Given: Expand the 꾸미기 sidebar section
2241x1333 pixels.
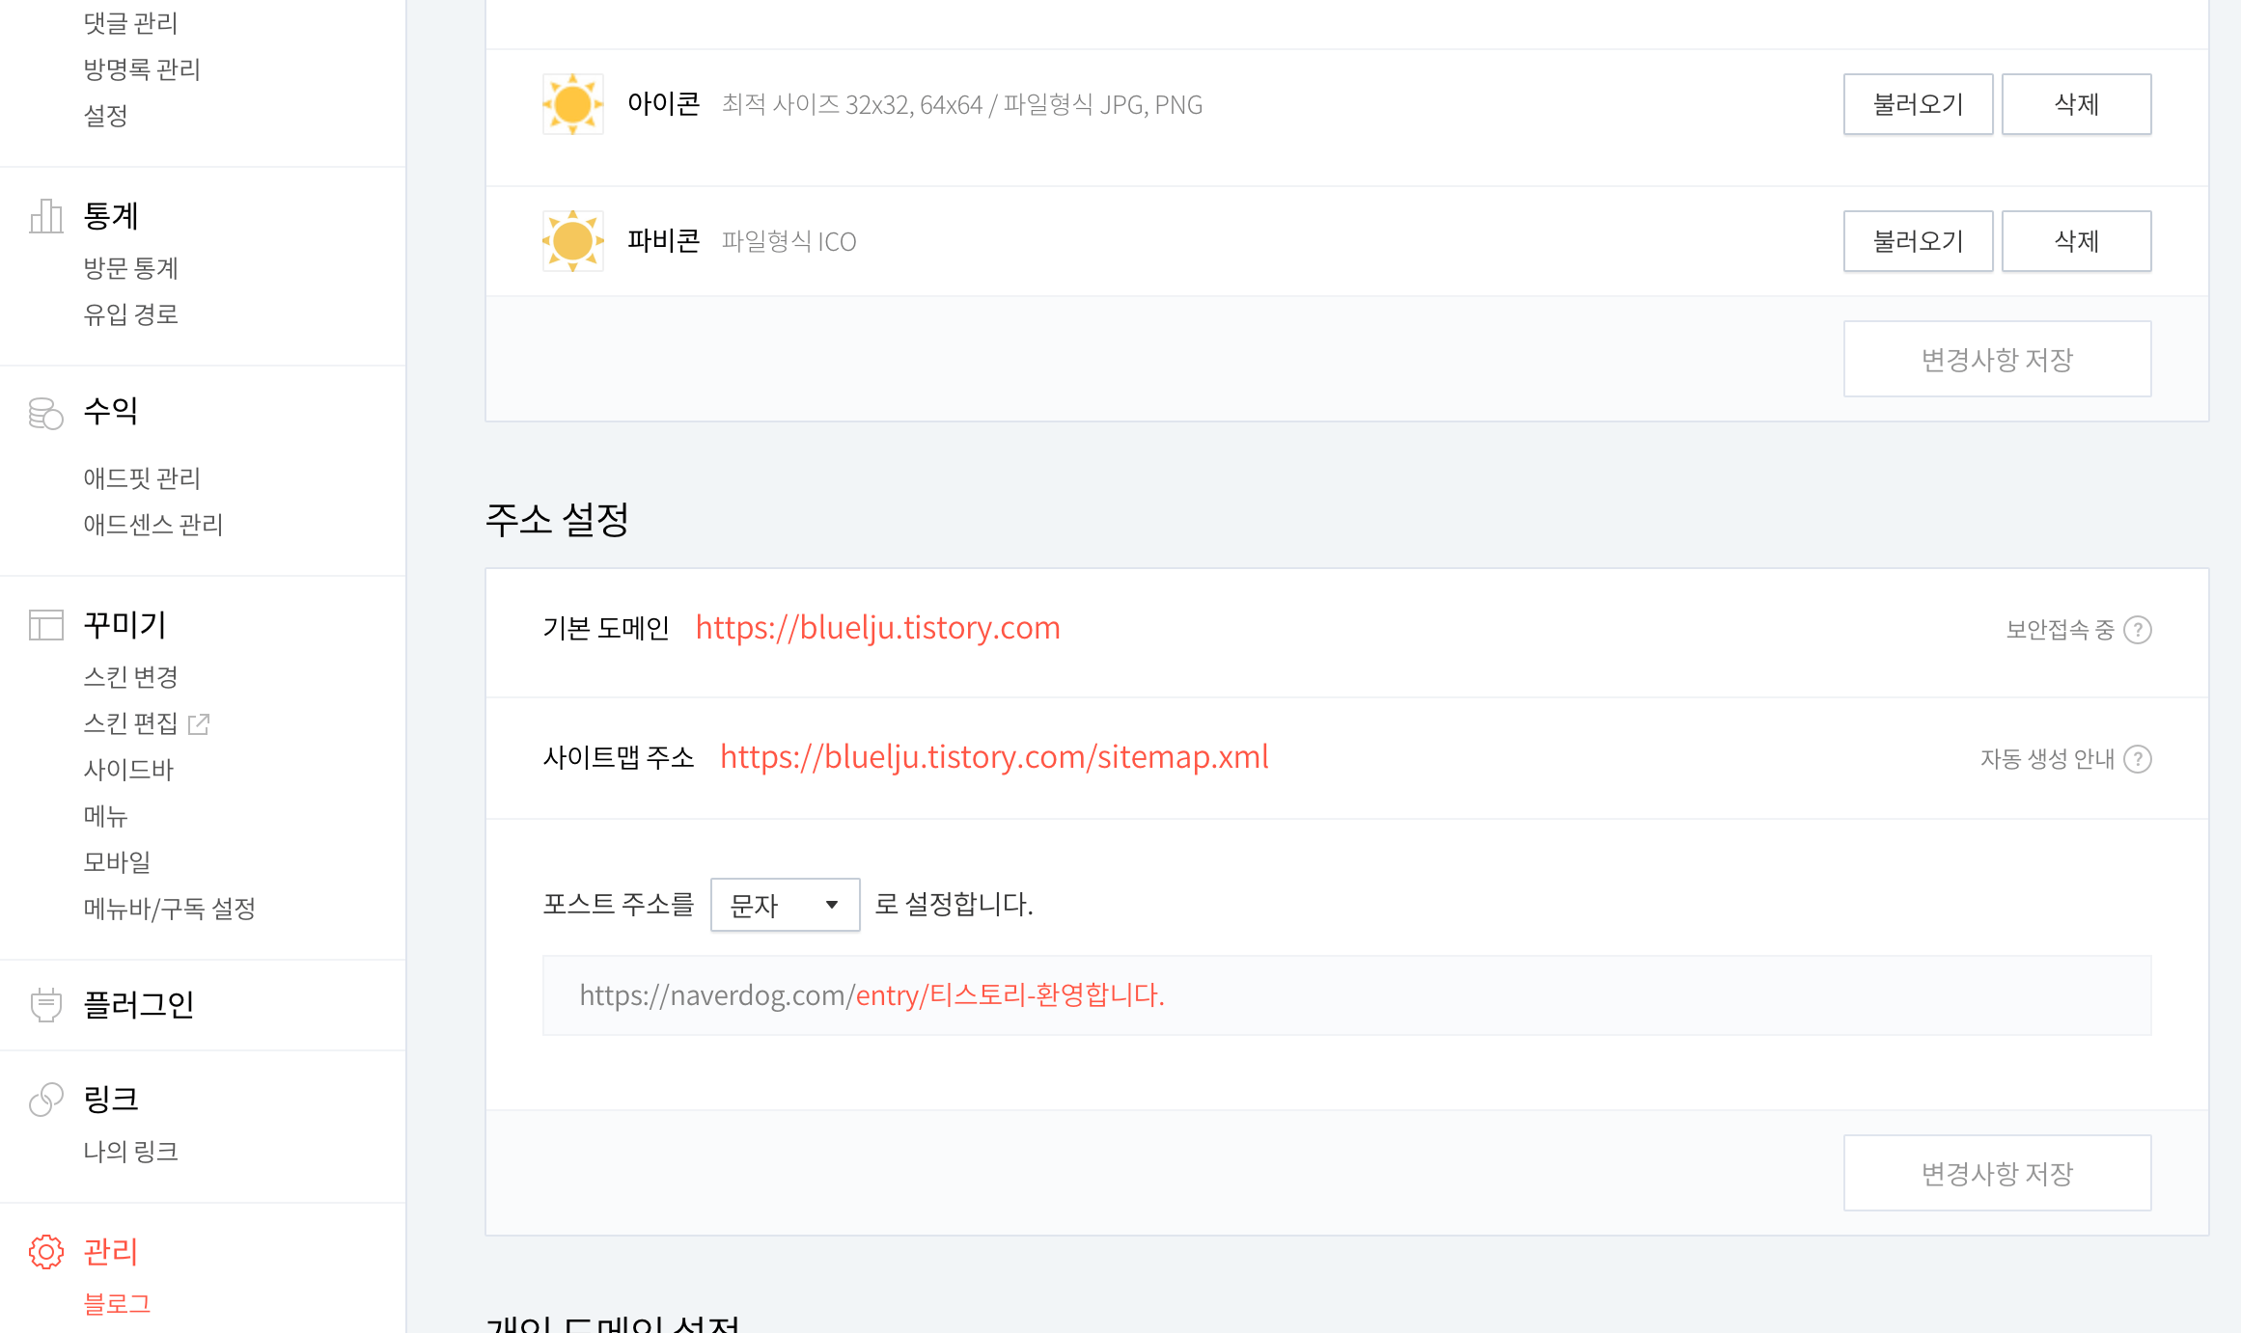Looking at the screenshot, I should pos(124,624).
